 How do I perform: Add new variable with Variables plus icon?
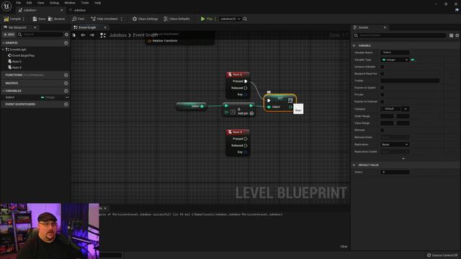pyautogui.click(x=66, y=91)
